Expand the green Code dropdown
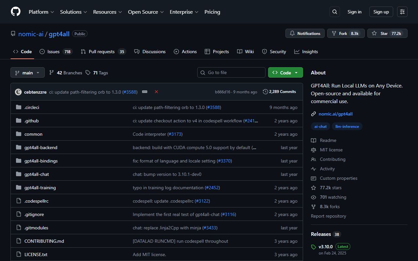Screen dimensions: 418x261 coord(285,73)
